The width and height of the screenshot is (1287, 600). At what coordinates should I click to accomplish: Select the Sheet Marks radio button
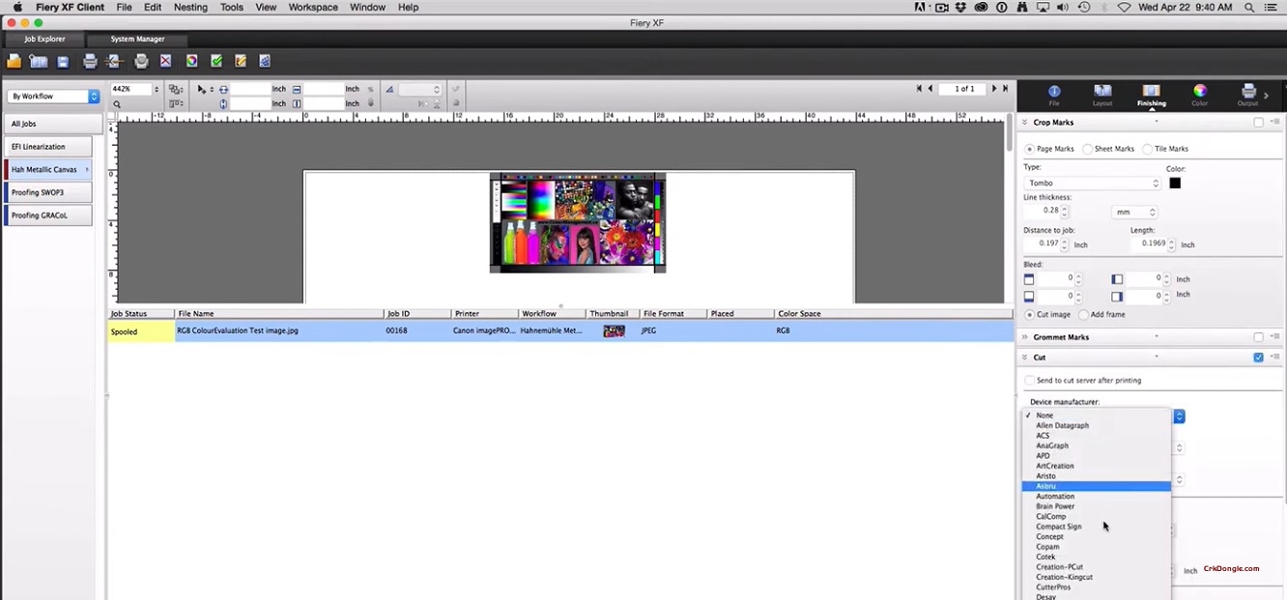tap(1087, 148)
